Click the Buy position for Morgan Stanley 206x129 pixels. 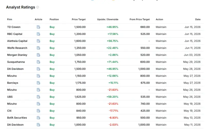point(52,55)
